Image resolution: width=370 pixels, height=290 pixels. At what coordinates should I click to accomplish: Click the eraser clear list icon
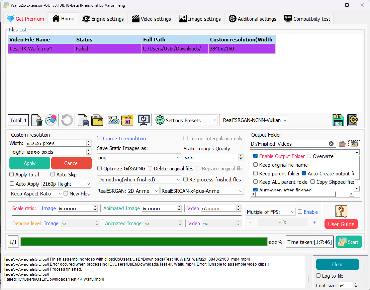click(51, 120)
